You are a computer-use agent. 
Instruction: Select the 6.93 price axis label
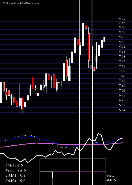[x=122, y=95]
